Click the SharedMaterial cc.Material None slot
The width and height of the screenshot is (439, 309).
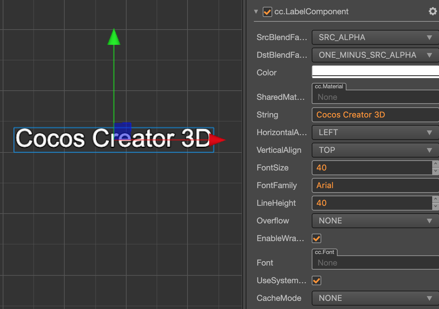(x=375, y=97)
